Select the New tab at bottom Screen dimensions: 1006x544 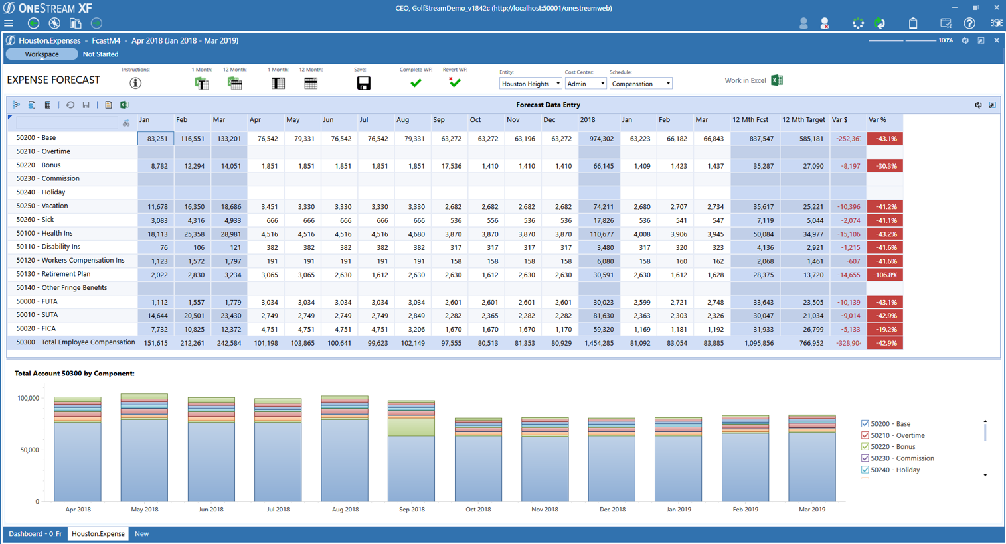click(141, 534)
